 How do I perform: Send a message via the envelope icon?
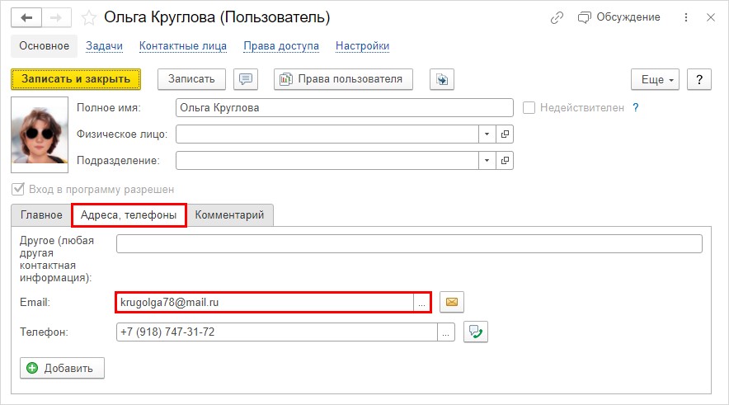coord(451,302)
